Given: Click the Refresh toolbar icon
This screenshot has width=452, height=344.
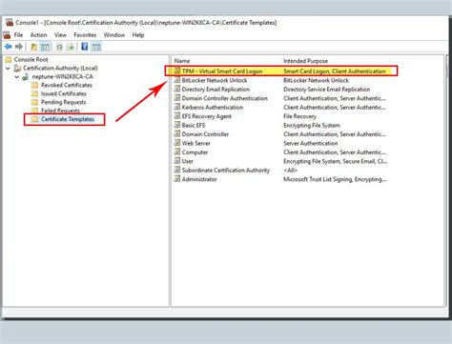Looking at the screenshot, I should click(x=59, y=47).
